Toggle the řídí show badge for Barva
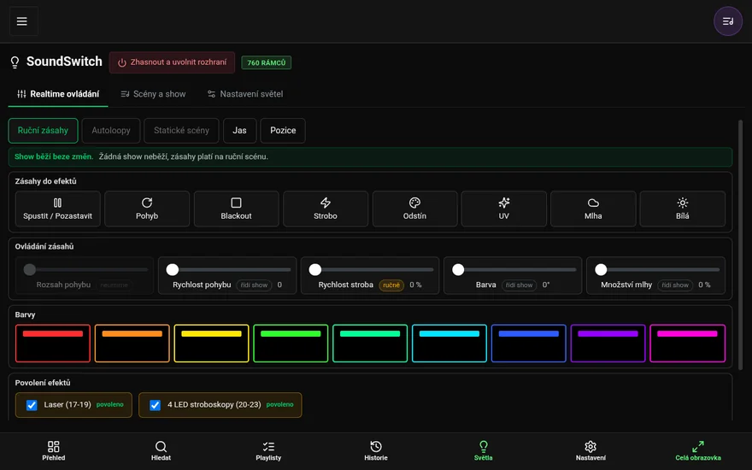Screen dimensions: 752x470 click(x=519, y=285)
